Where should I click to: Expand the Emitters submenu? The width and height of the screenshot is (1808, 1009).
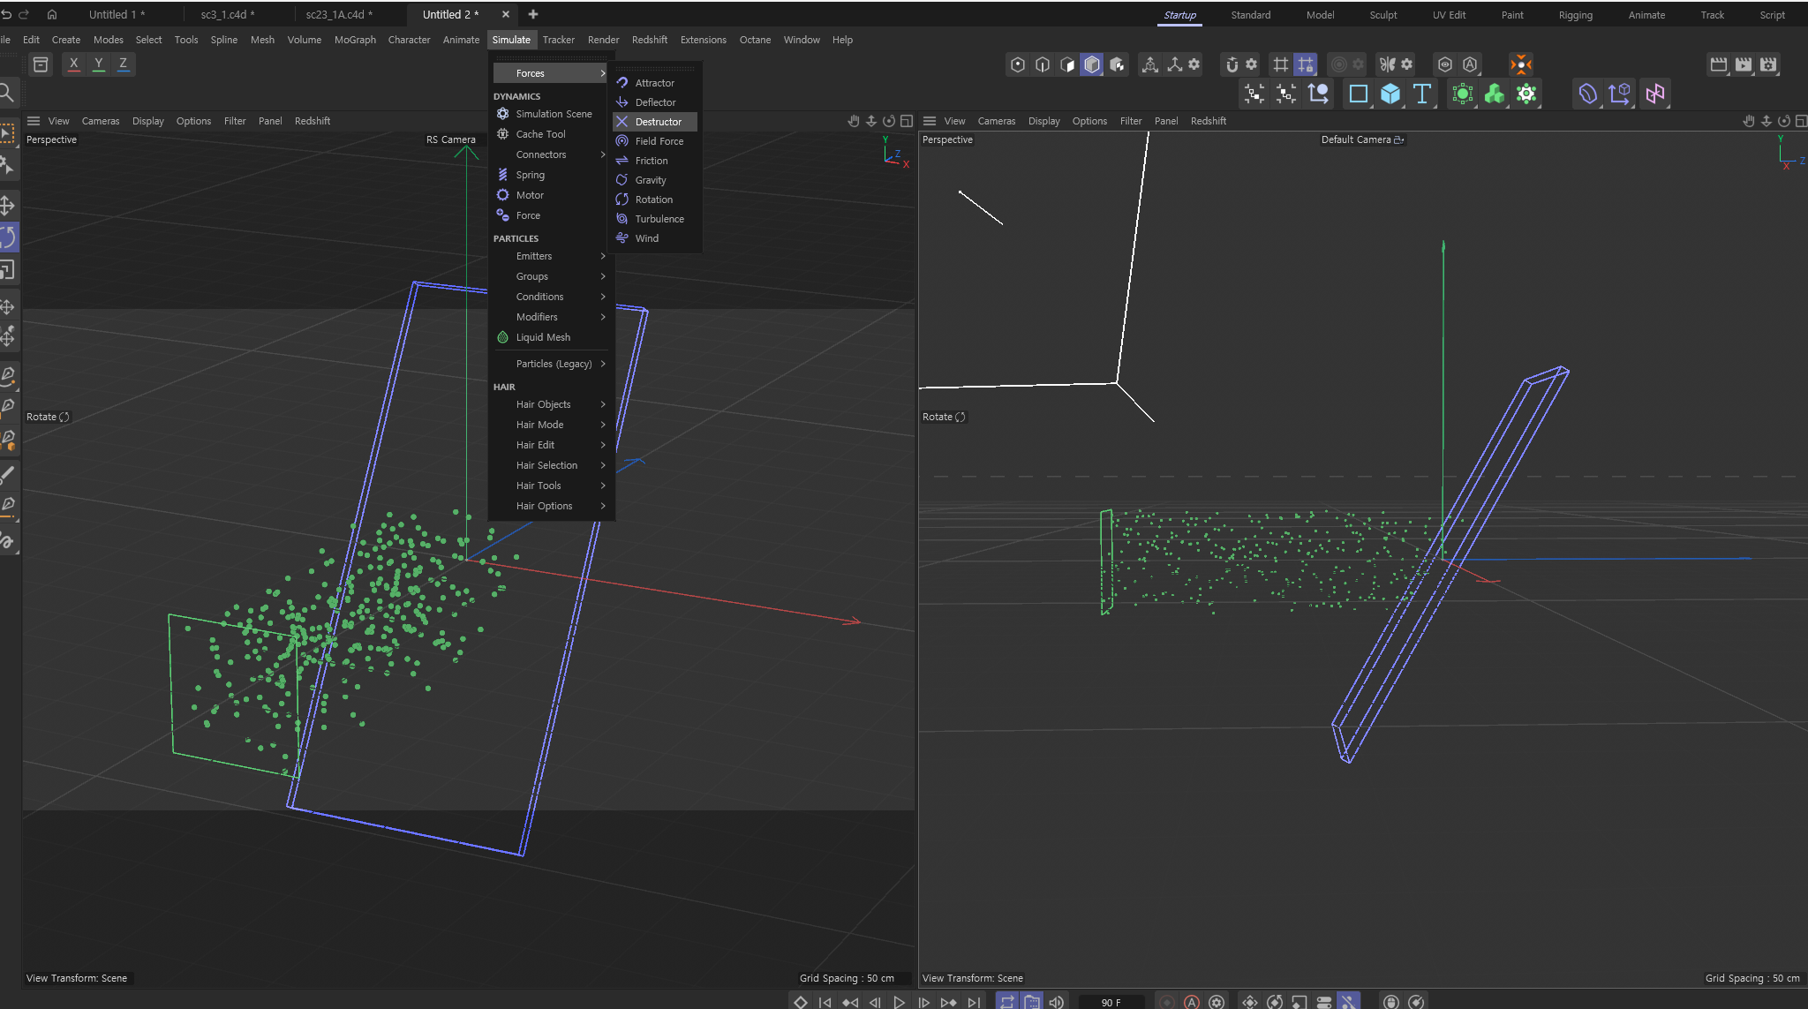coord(551,256)
